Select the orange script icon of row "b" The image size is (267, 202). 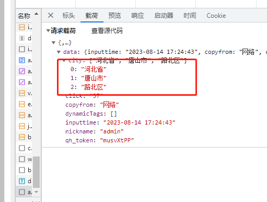pyautogui.click(x=22, y=137)
